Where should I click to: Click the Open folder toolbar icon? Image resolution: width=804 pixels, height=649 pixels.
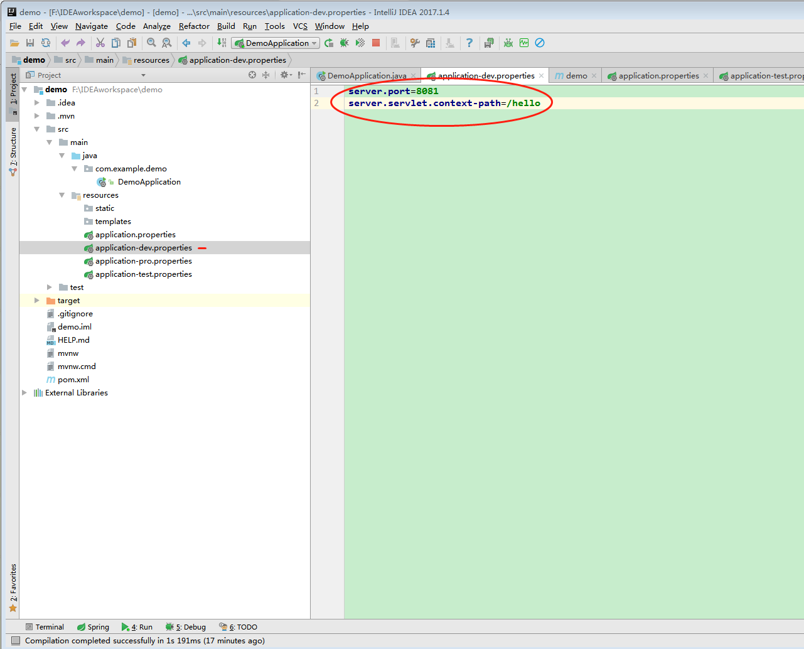coord(14,43)
